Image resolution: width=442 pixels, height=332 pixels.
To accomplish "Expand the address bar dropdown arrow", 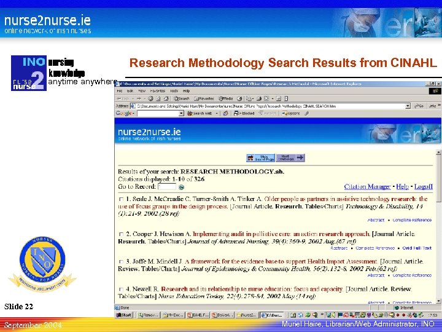I will pyautogui.click(x=408, y=106).
